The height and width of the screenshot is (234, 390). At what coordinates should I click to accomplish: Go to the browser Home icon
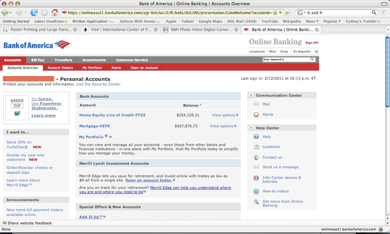[55, 12]
